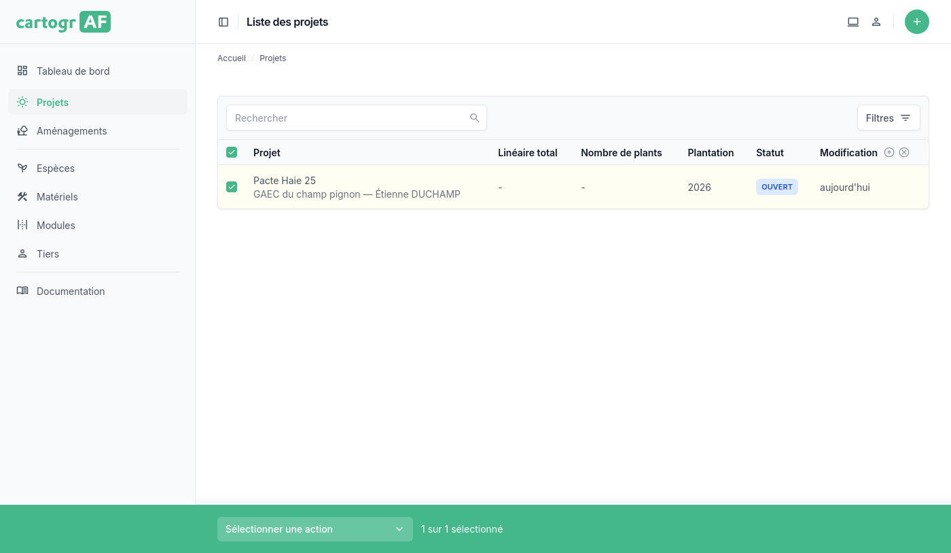Navigate to Espèces section
951x553 pixels.
tap(56, 168)
